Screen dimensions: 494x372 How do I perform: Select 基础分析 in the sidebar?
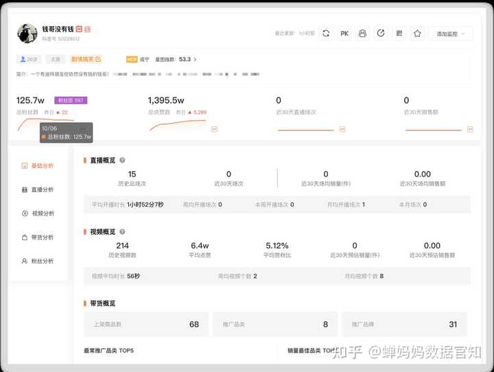click(x=38, y=166)
